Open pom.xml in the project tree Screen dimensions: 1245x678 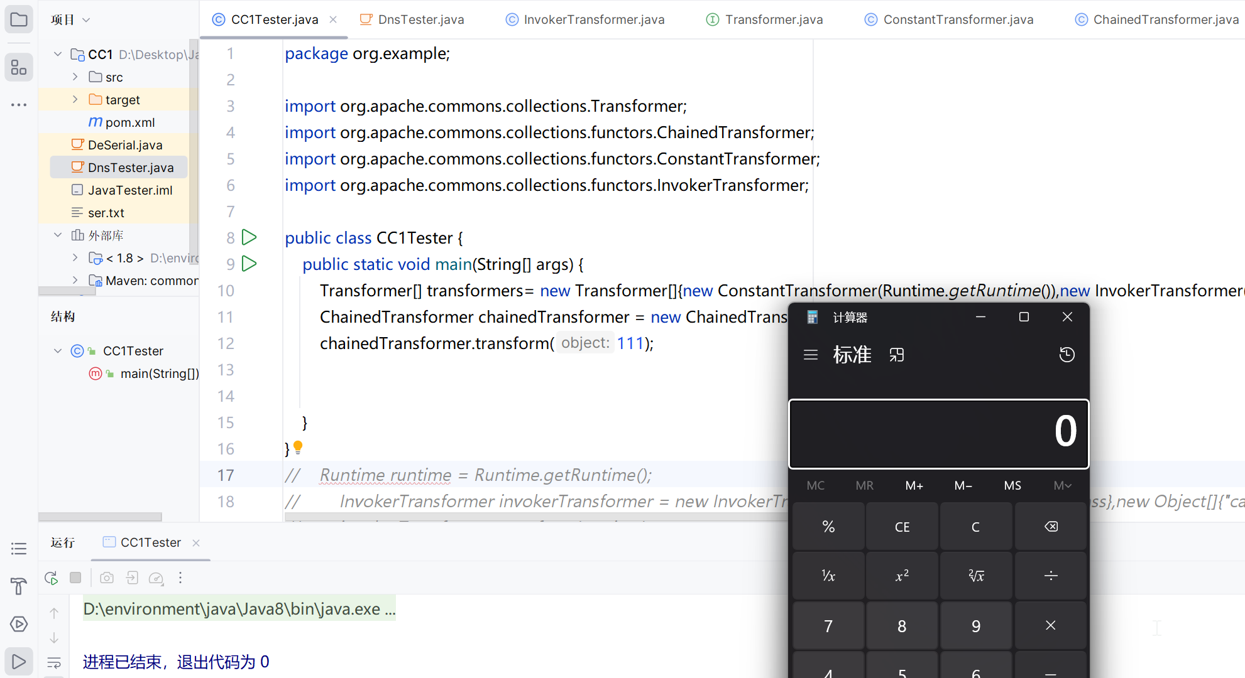point(129,122)
